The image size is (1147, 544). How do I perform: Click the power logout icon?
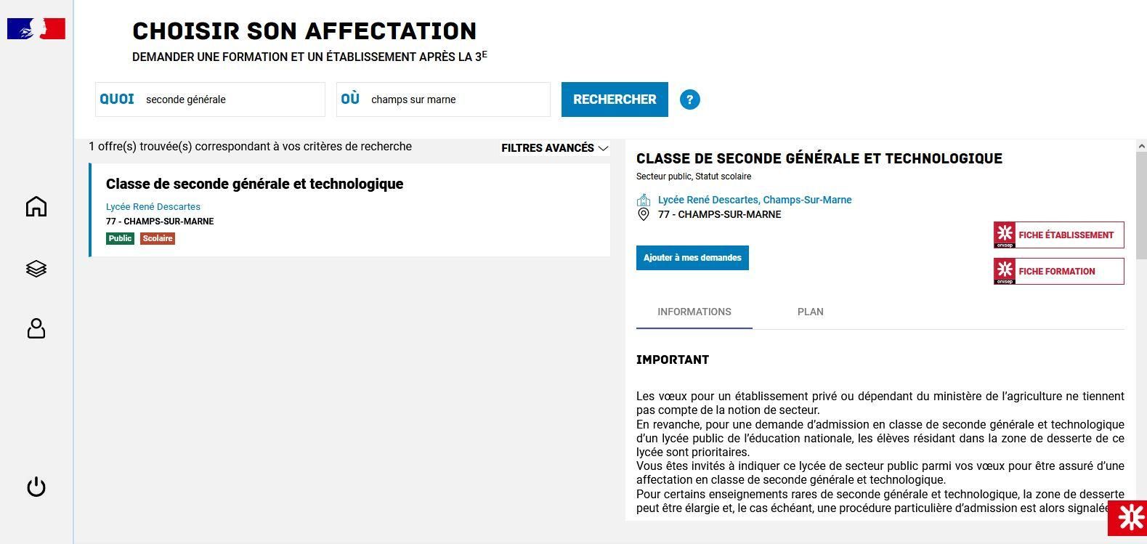click(x=36, y=487)
